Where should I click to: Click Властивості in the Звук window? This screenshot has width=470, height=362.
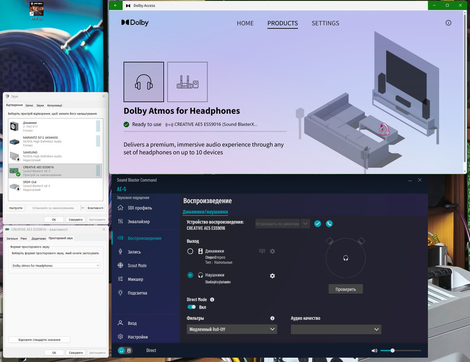95,208
